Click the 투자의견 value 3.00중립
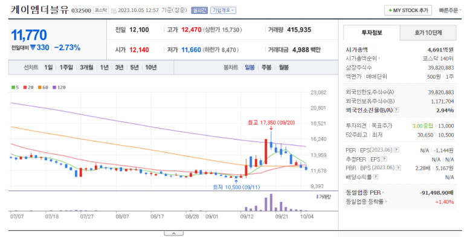 tap(423, 126)
